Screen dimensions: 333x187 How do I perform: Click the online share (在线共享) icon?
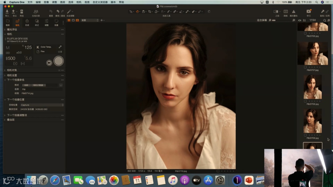tap(36, 11)
